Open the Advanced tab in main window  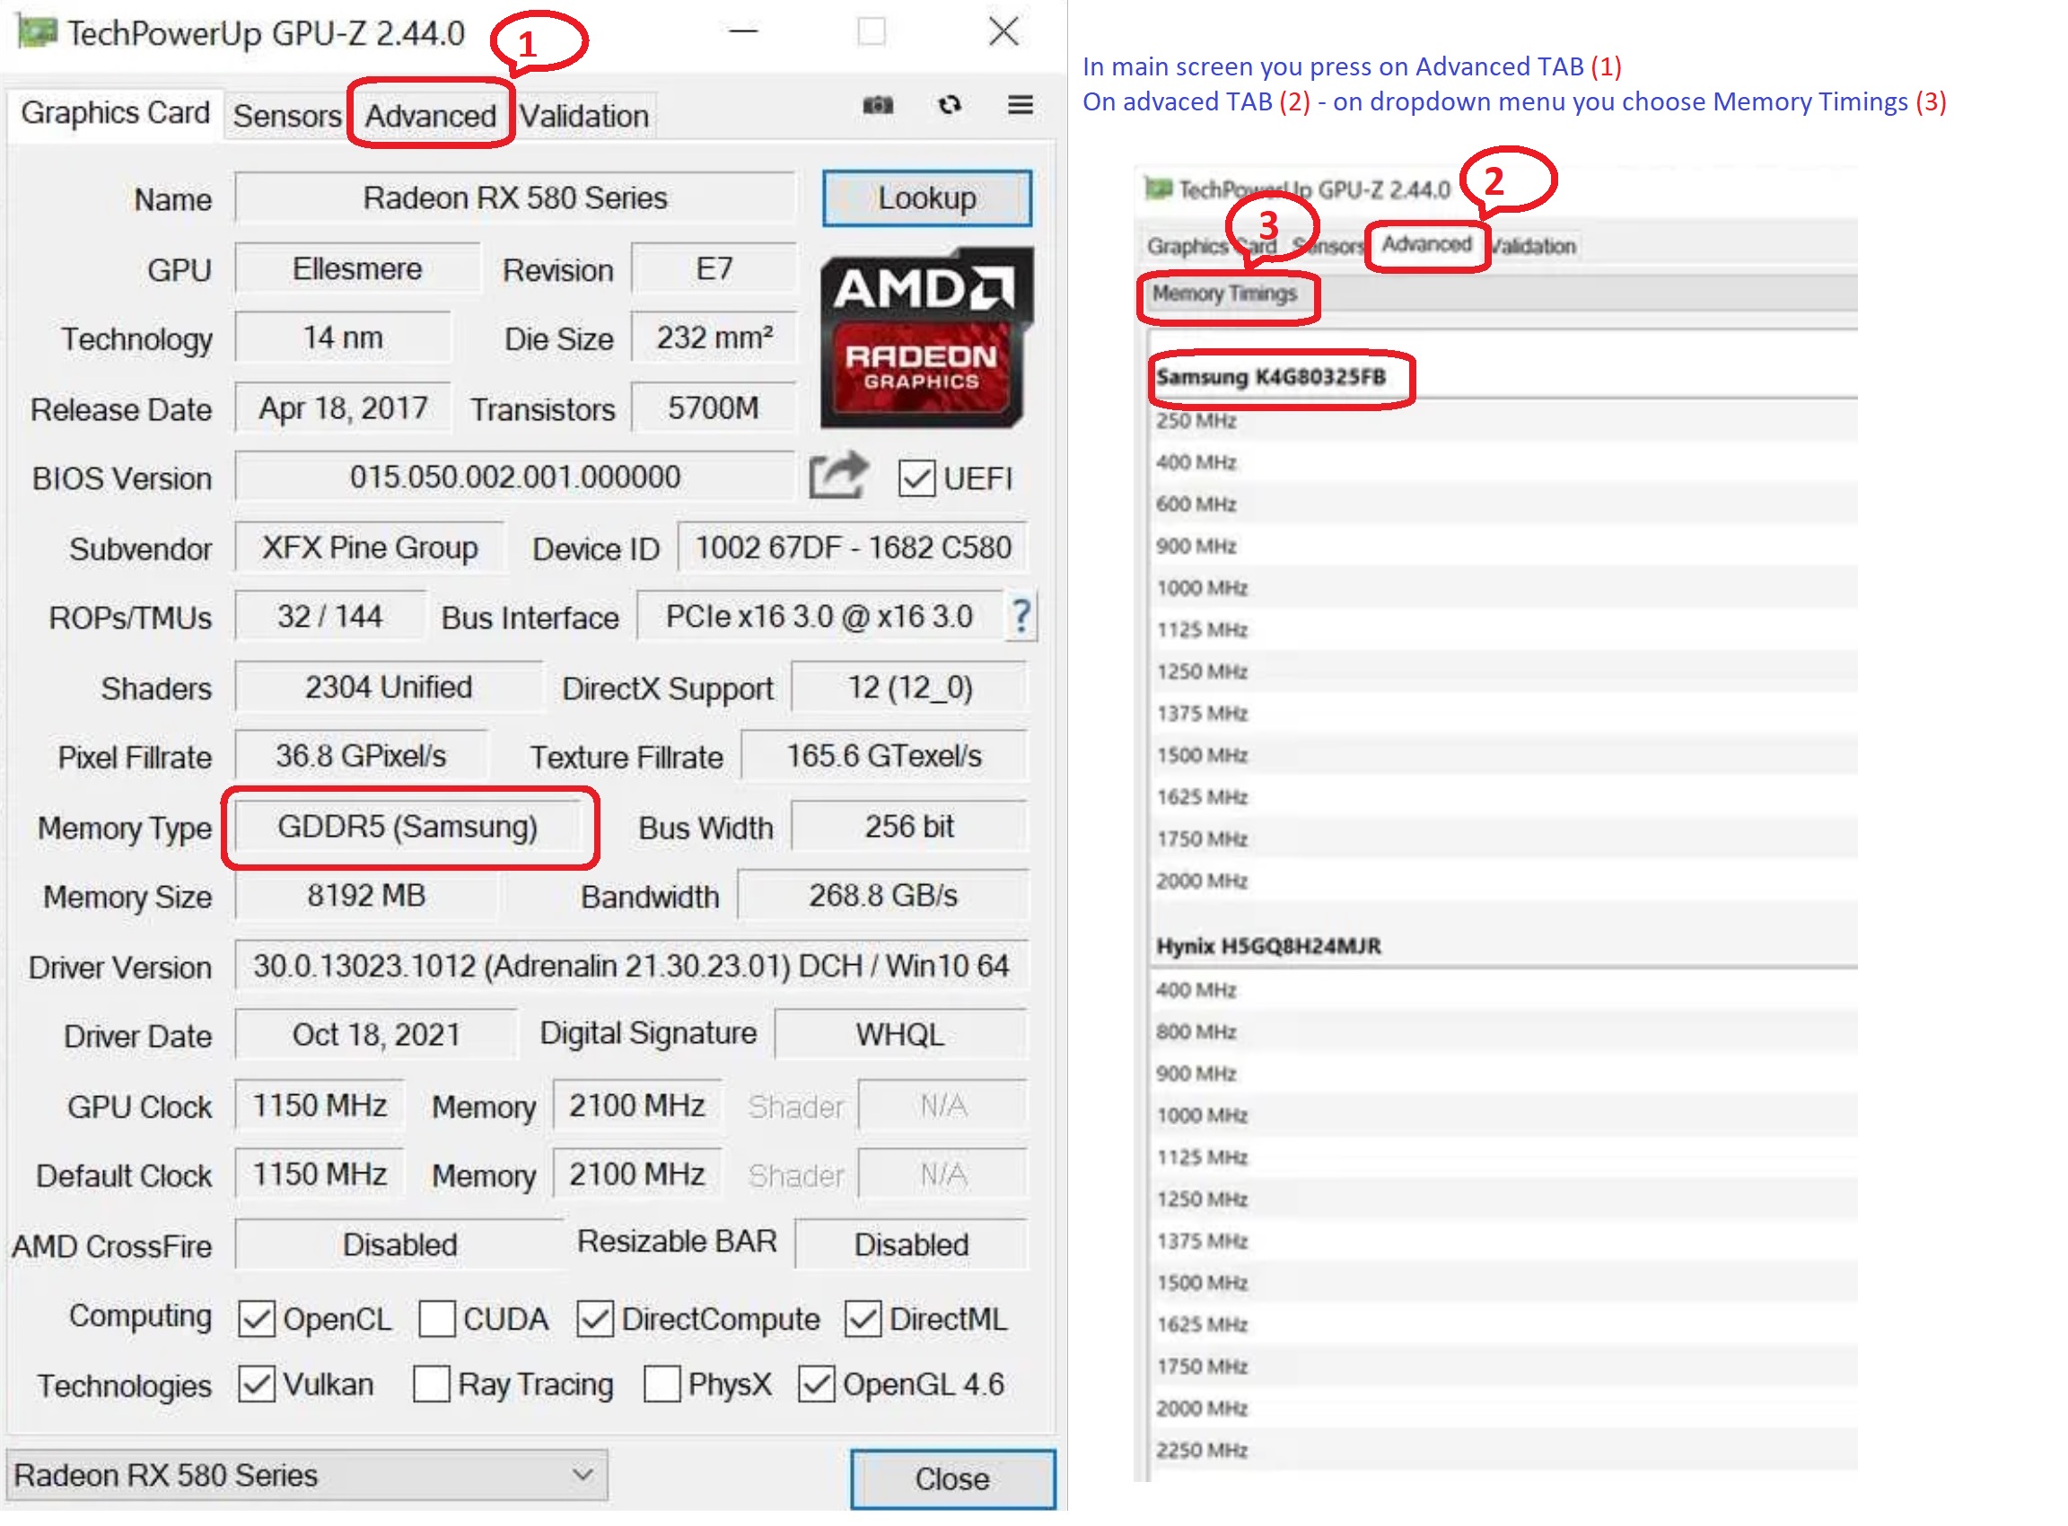431,117
